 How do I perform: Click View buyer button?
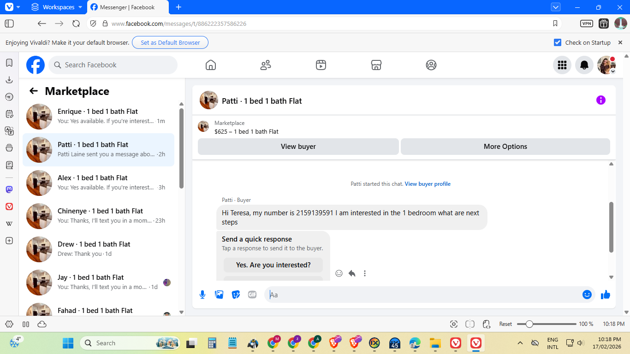(298, 147)
